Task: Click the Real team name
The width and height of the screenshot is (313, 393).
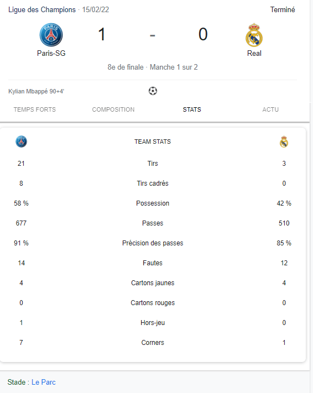Action: tap(254, 54)
